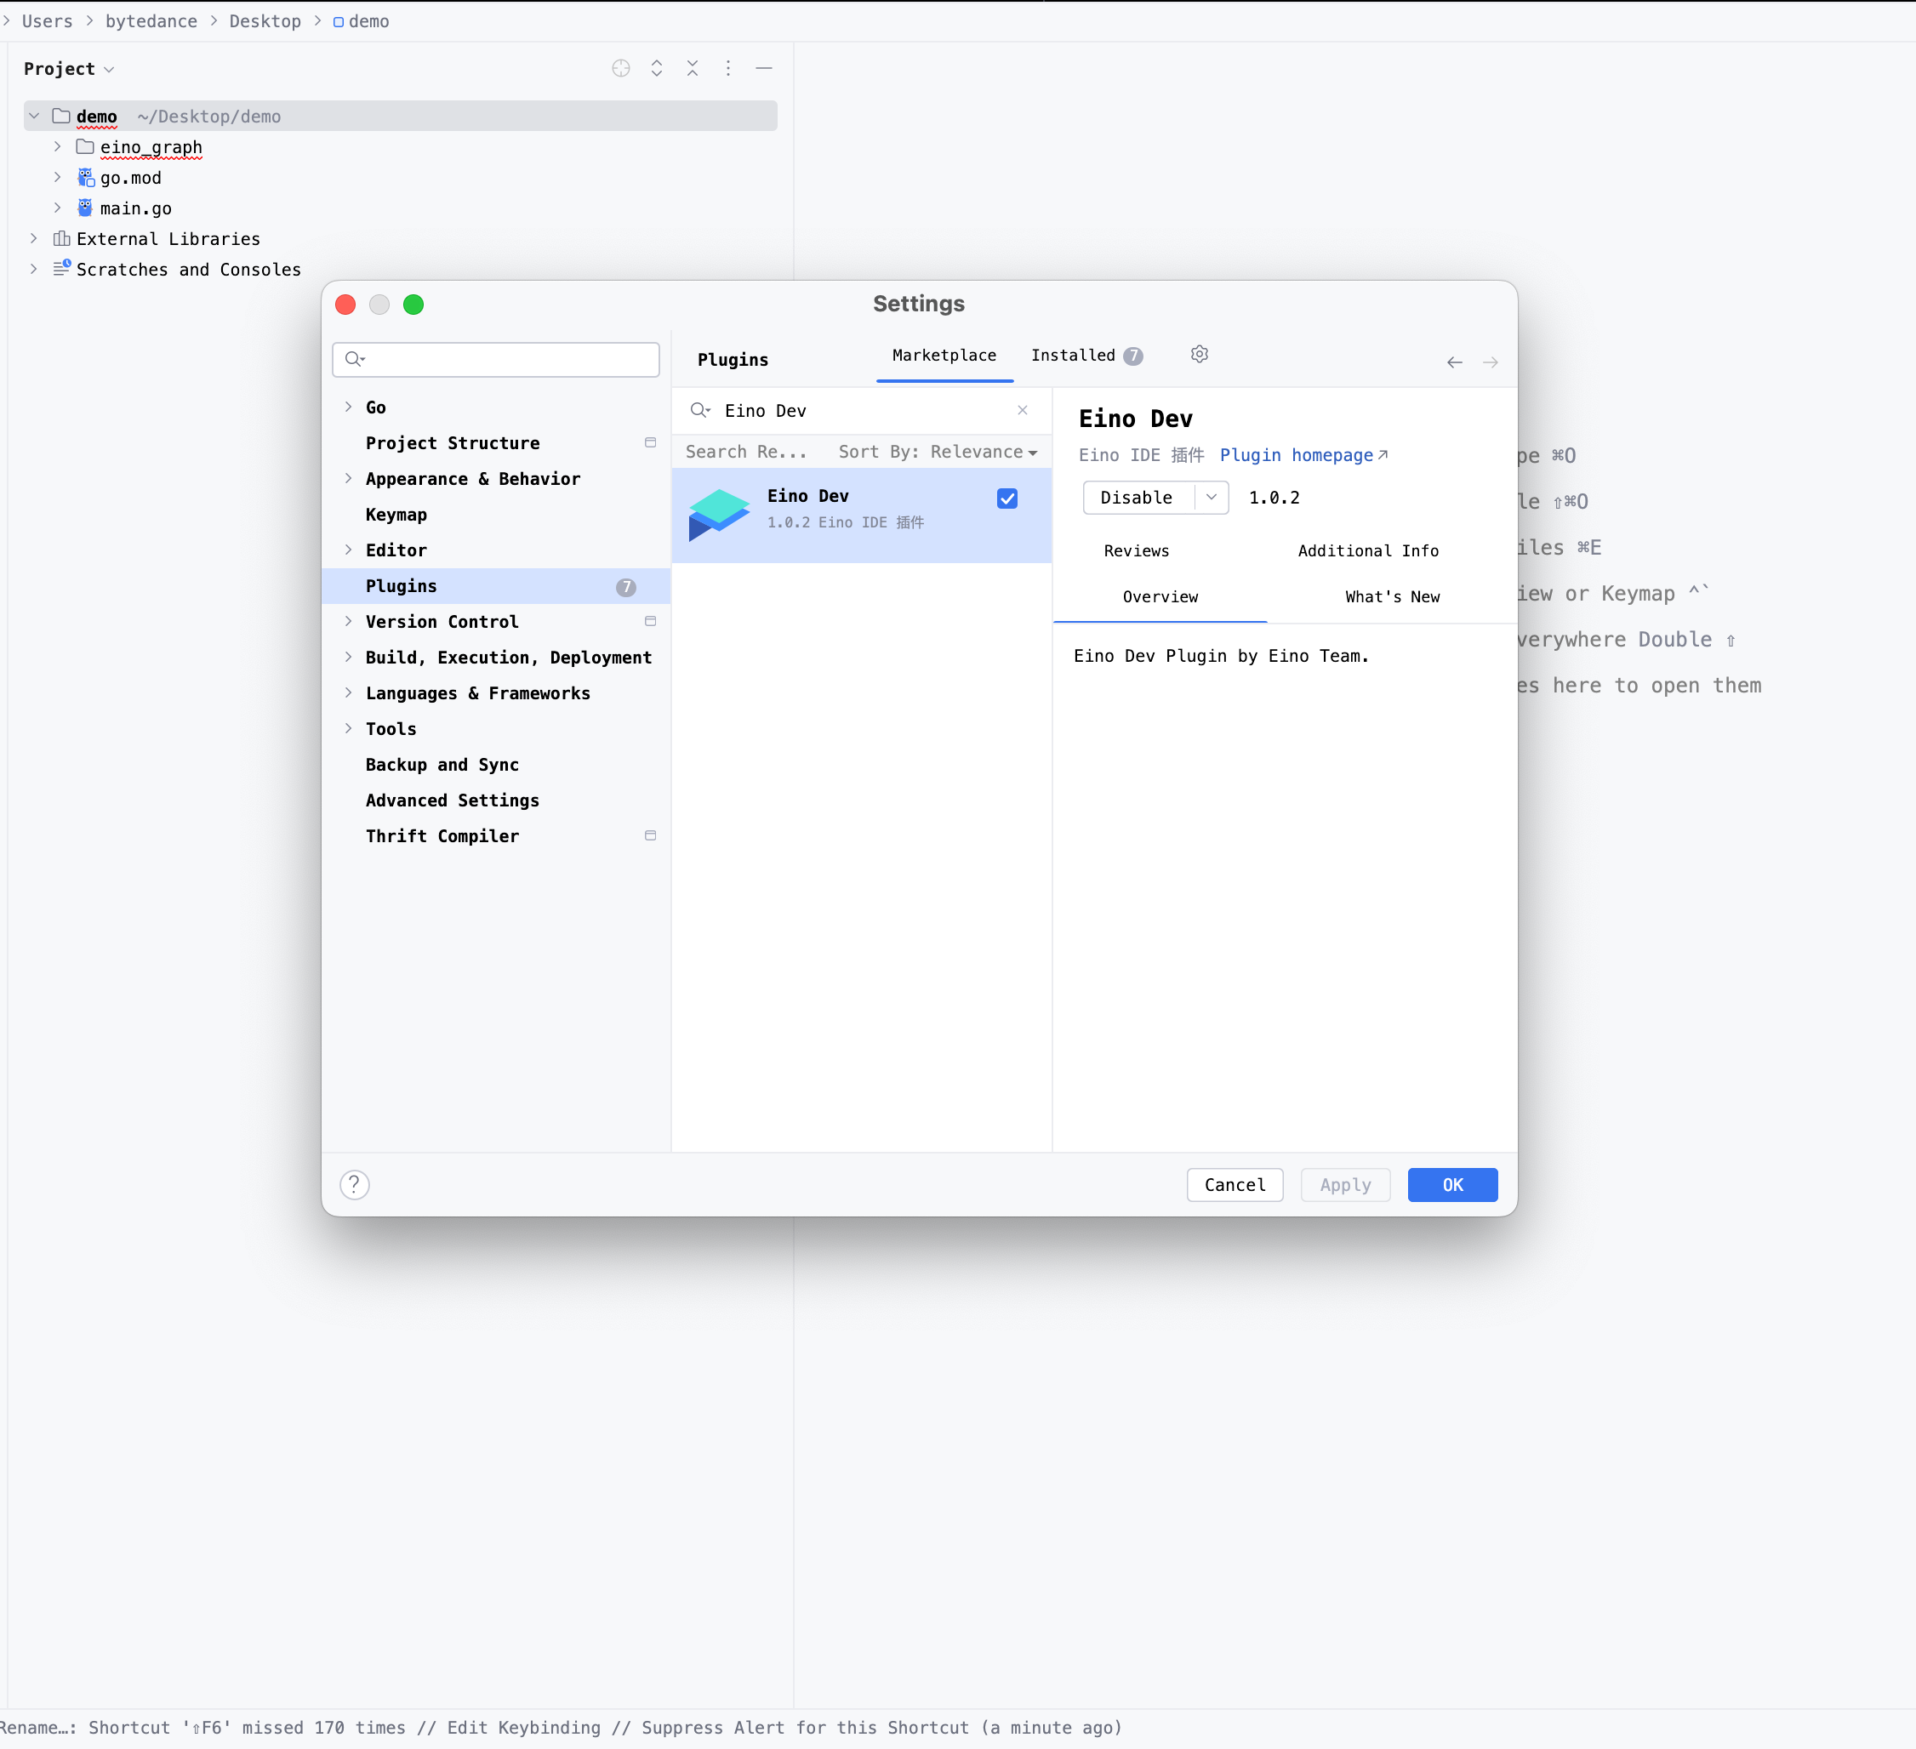This screenshot has height=1749, width=1916.
Task: Expand eino_graph folder in project tree
Action: tap(58, 147)
